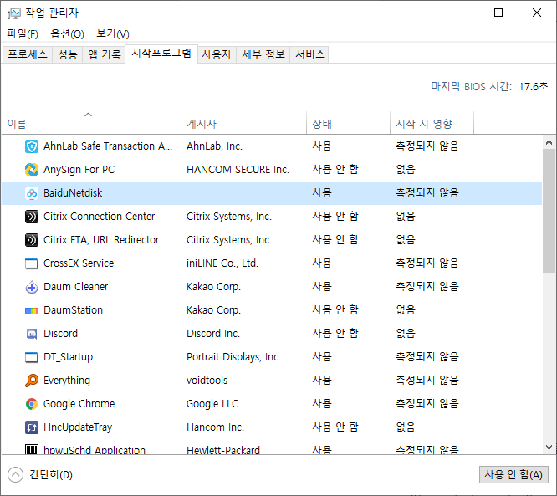Click the DT_Startup icon
The height and width of the screenshot is (496, 557).
point(32,357)
